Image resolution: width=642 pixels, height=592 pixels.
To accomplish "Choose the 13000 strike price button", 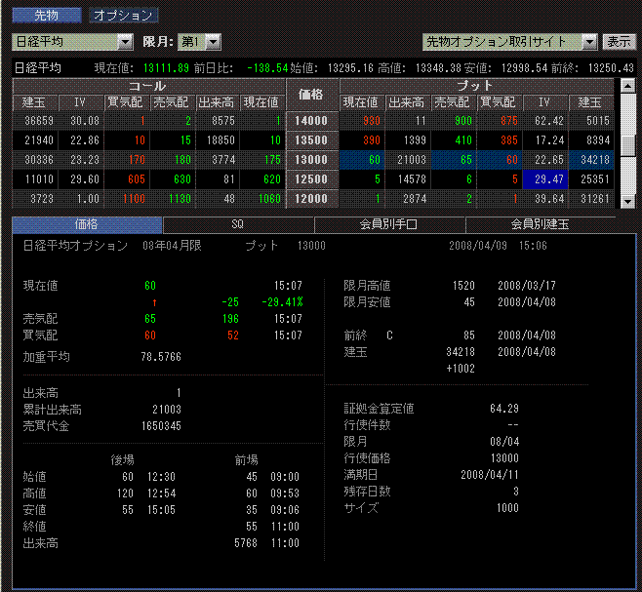I will (x=312, y=160).
